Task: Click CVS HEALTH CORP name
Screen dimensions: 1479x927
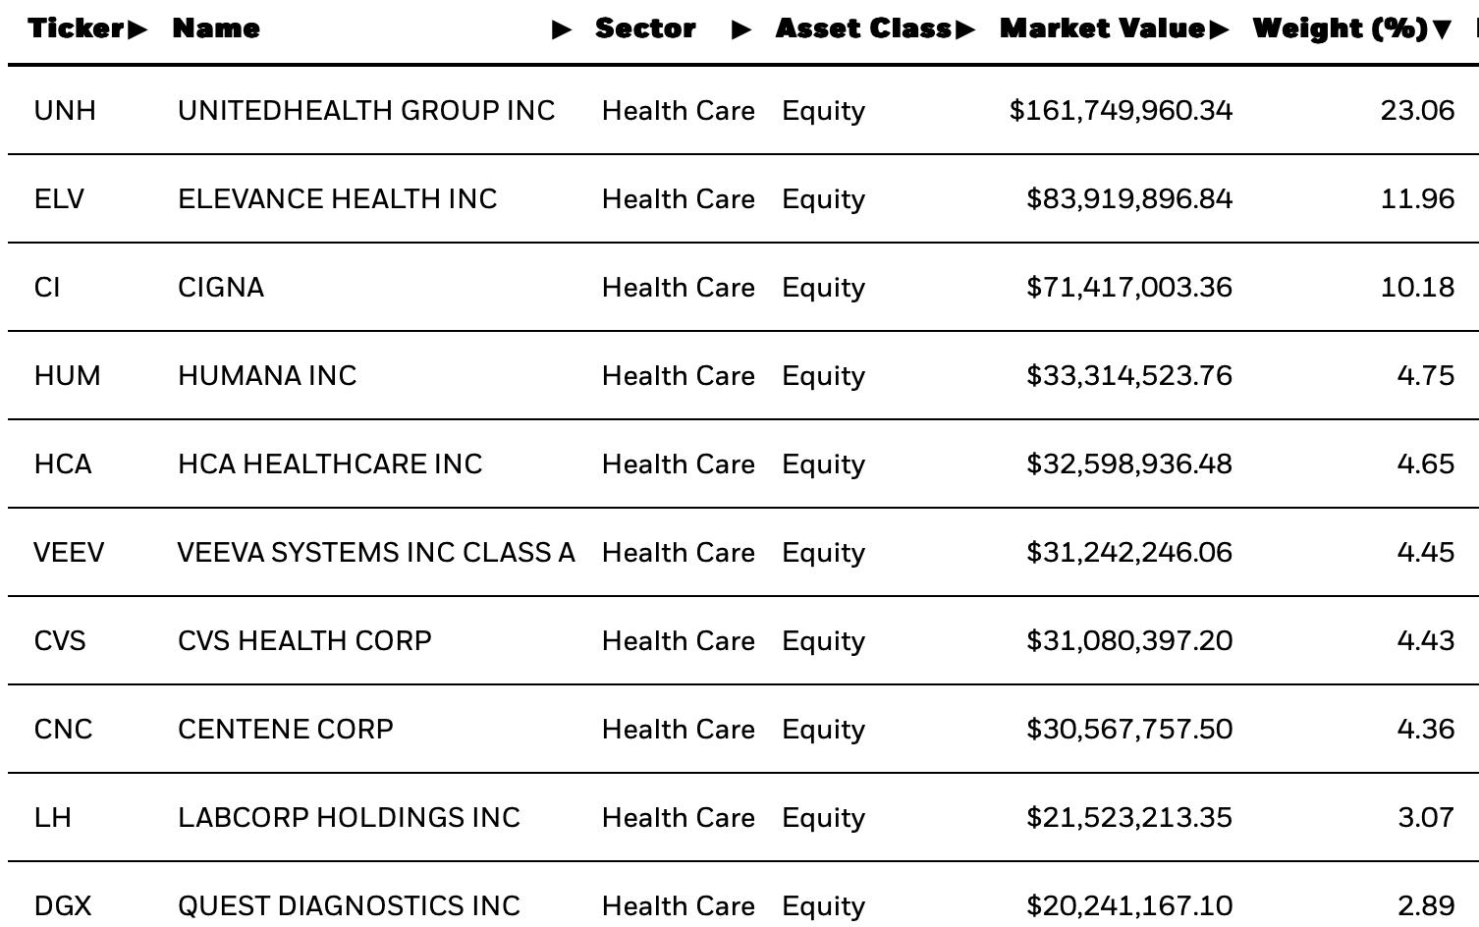Action: (304, 640)
